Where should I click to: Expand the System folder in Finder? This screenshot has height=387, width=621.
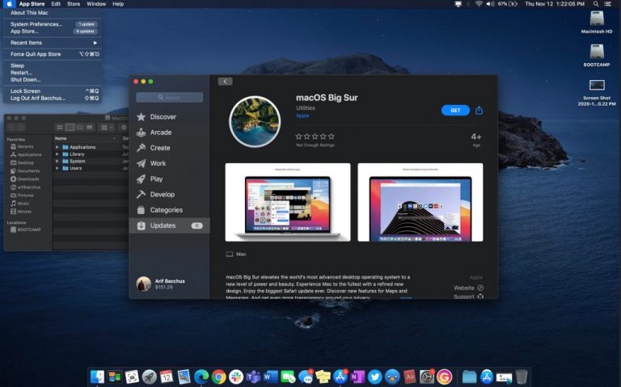pos(57,161)
